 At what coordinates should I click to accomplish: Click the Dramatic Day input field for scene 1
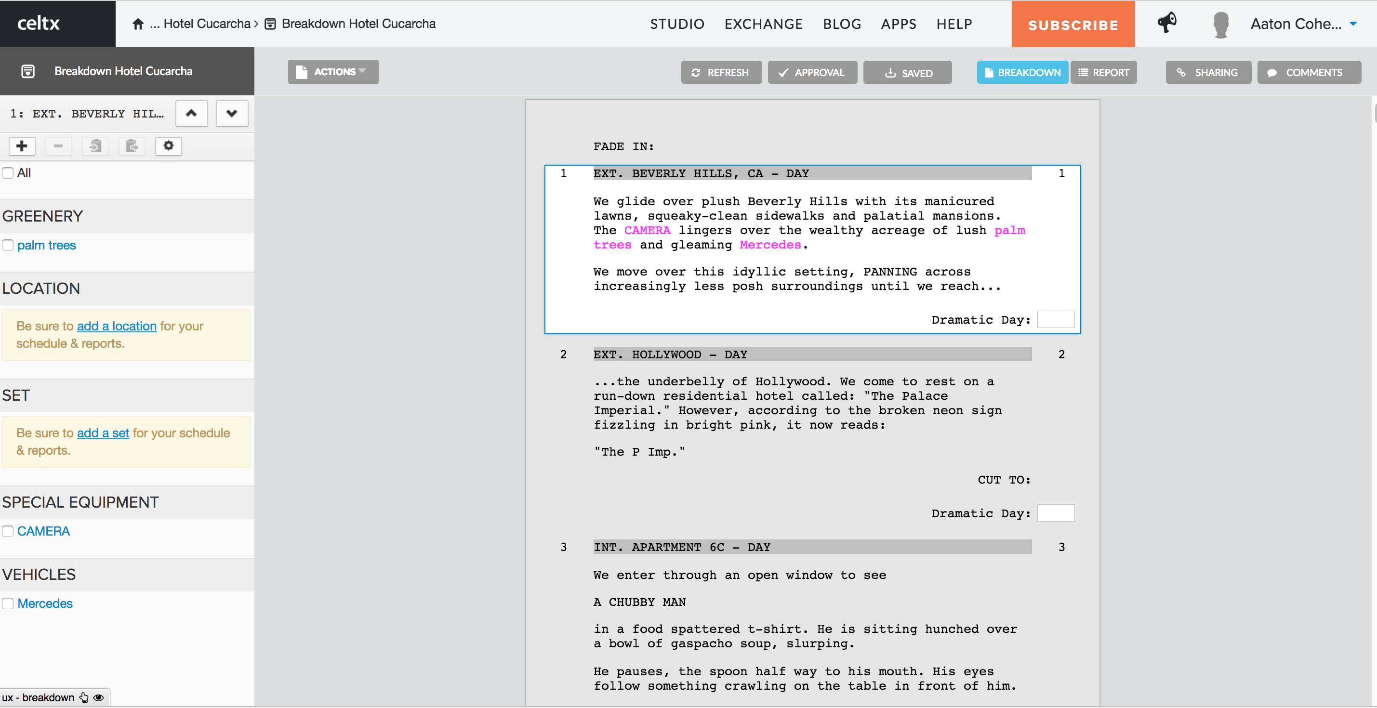click(x=1055, y=319)
